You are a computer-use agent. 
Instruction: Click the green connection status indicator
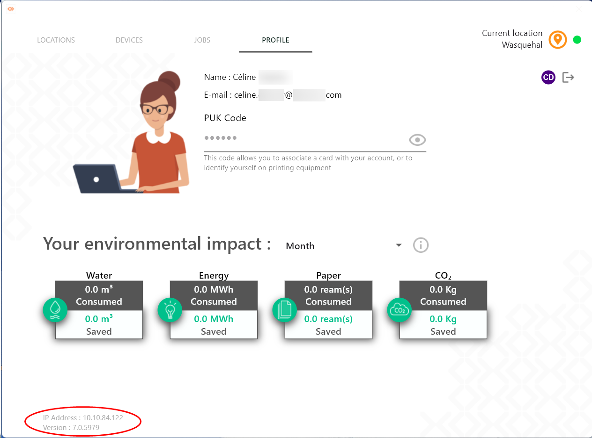click(577, 40)
